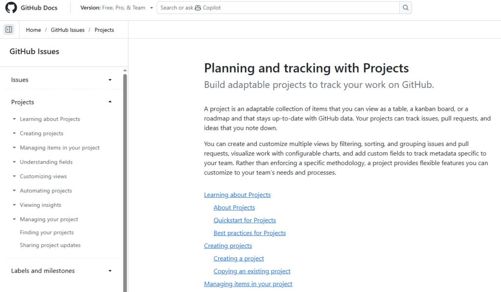Viewport: 501px width, 292px height.
Task: Open the Version dropdown menu
Action: pyautogui.click(x=116, y=8)
